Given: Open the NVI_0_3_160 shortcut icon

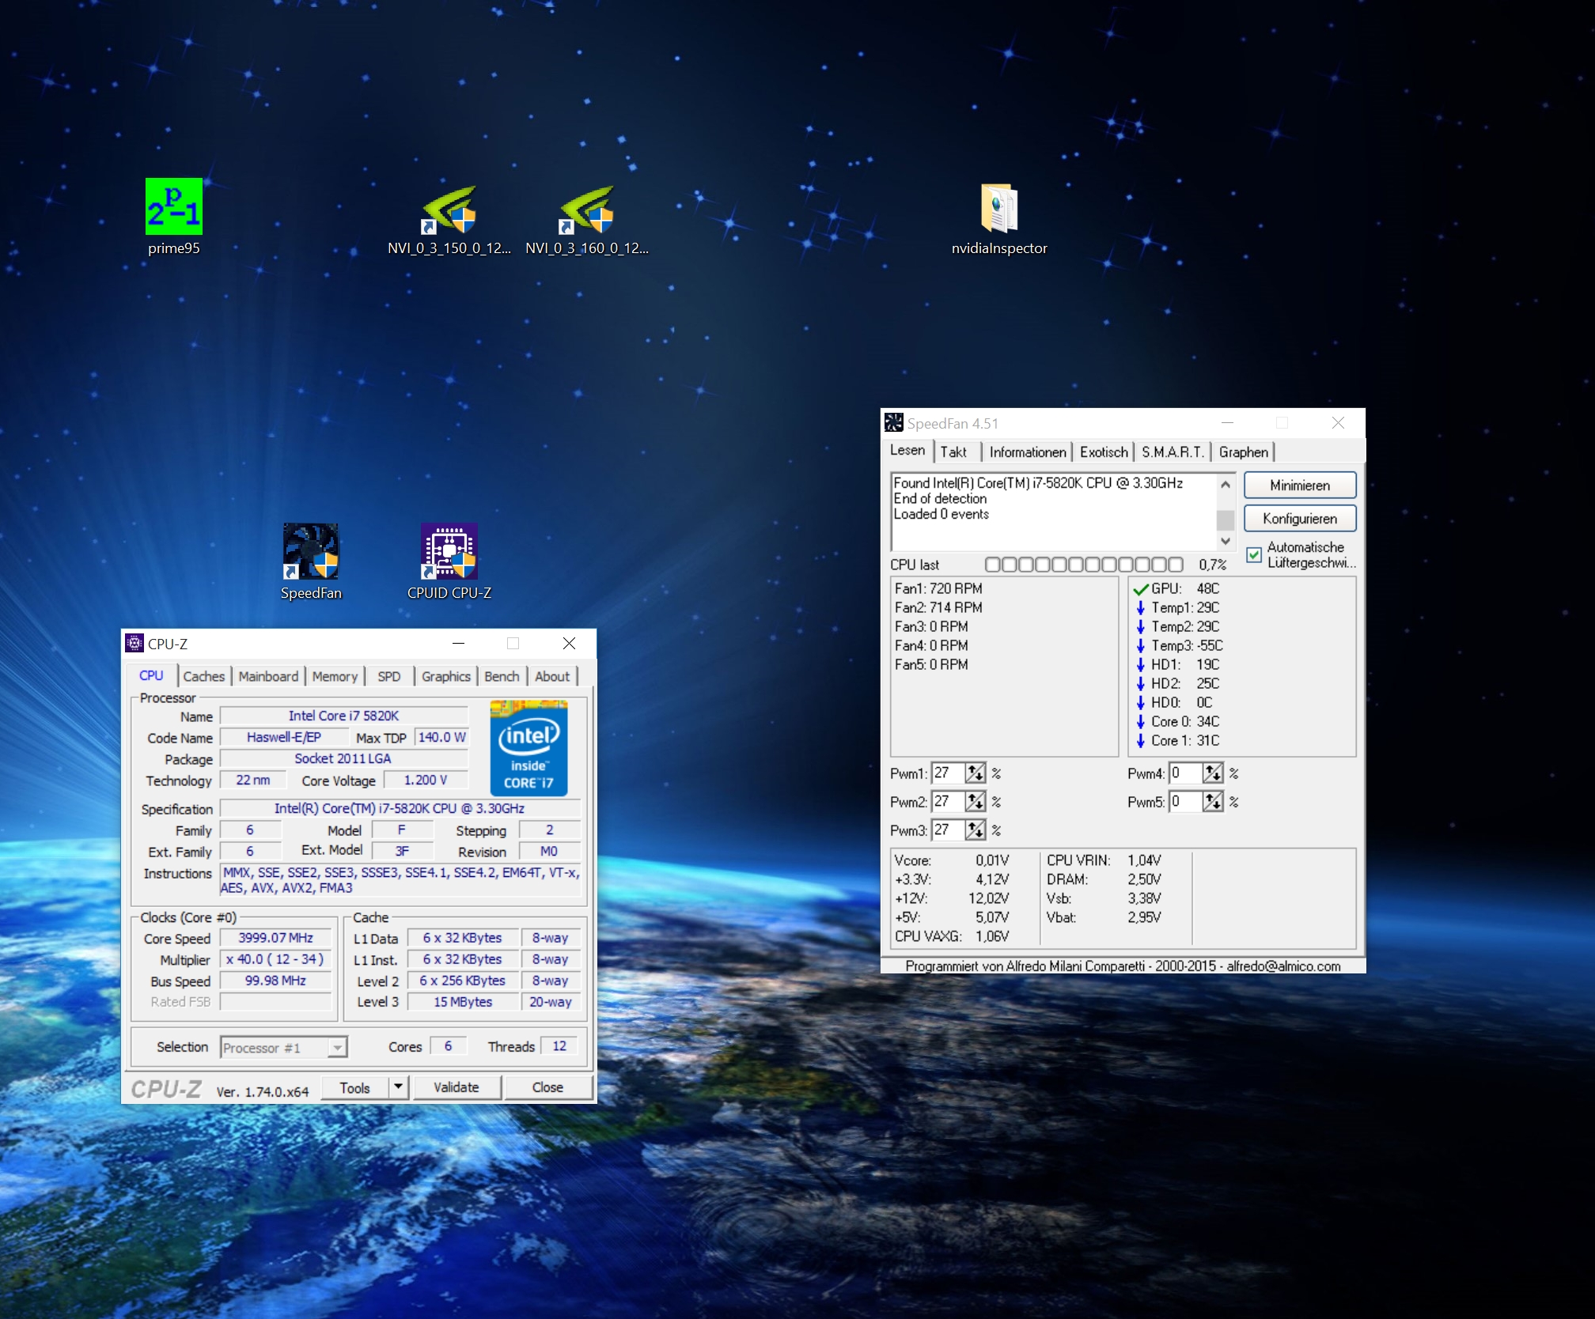Looking at the screenshot, I should [586, 210].
